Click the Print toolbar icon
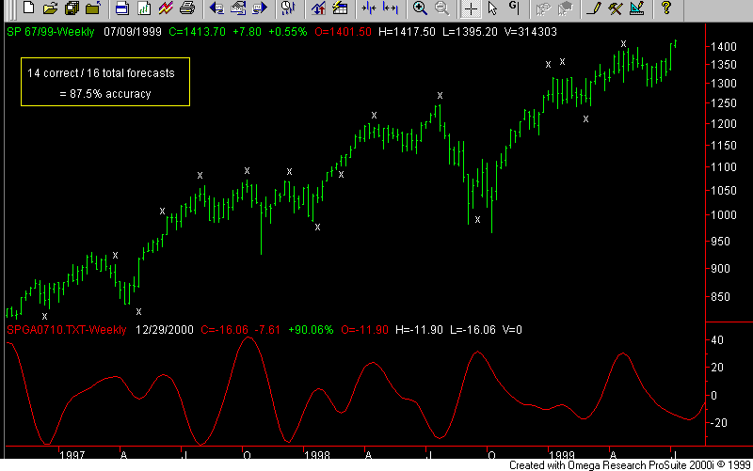The height and width of the screenshot is (471, 753). [186, 9]
